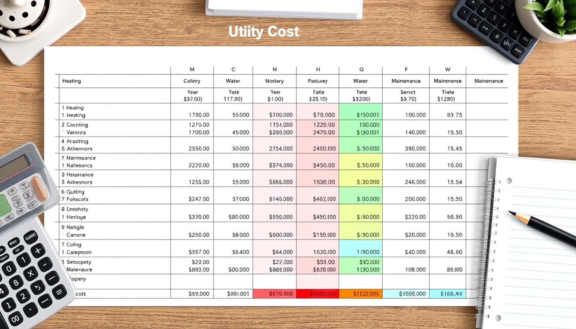Image resolution: width=576 pixels, height=329 pixels.
Task: Select the total cell $891.001
Action: click(238, 294)
